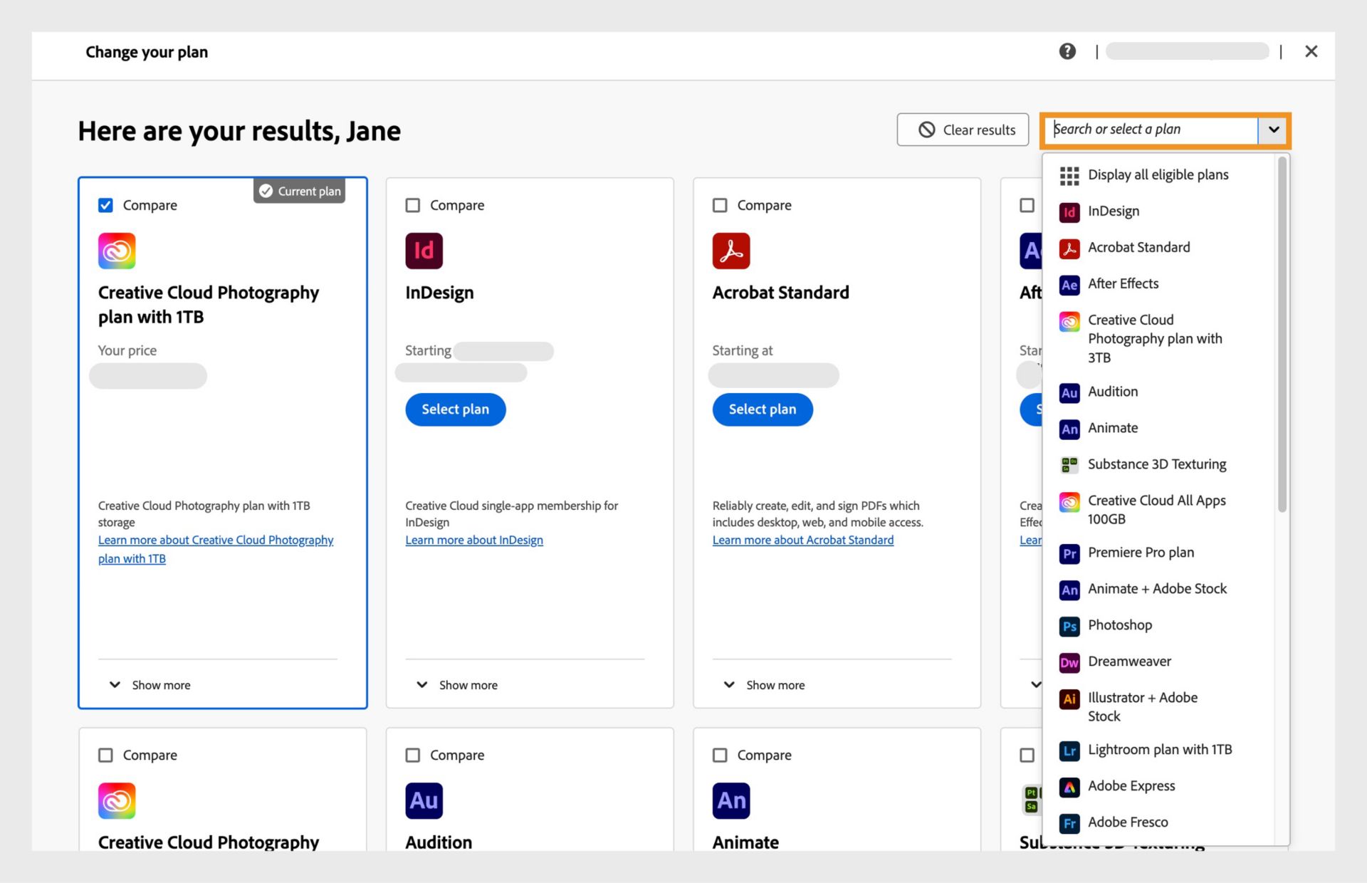Enable Compare checkbox on Acrobat Standard card

pyautogui.click(x=720, y=205)
